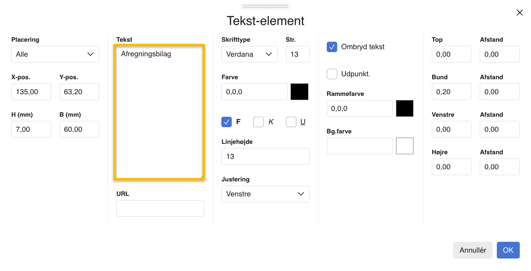Click the empty Bg.farve swatch
This screenshot has width=531, height=271.
[404, 146]
